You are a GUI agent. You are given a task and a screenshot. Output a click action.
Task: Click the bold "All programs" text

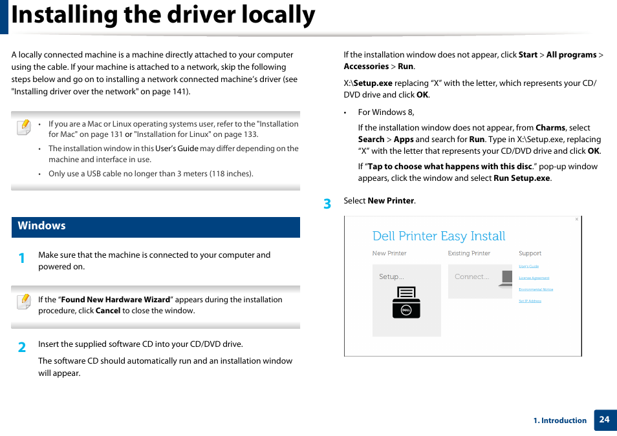coord(571,55)
